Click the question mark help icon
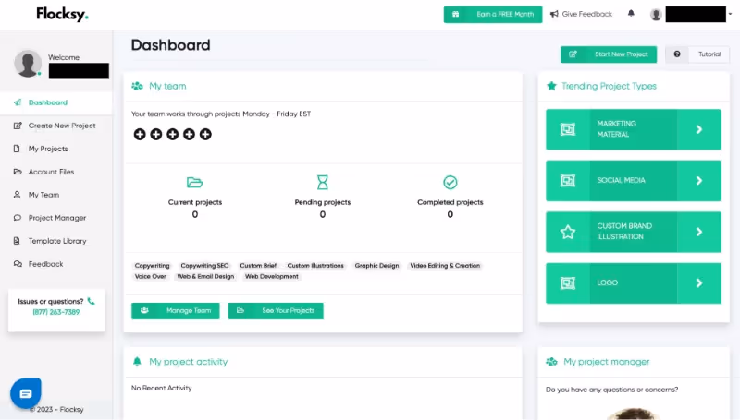 677,54
